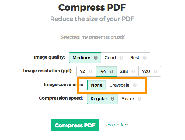Click help icon beside Good quality
Viewport: 185px width, 140px height.
pyautogui.click(x=121, y=58)
